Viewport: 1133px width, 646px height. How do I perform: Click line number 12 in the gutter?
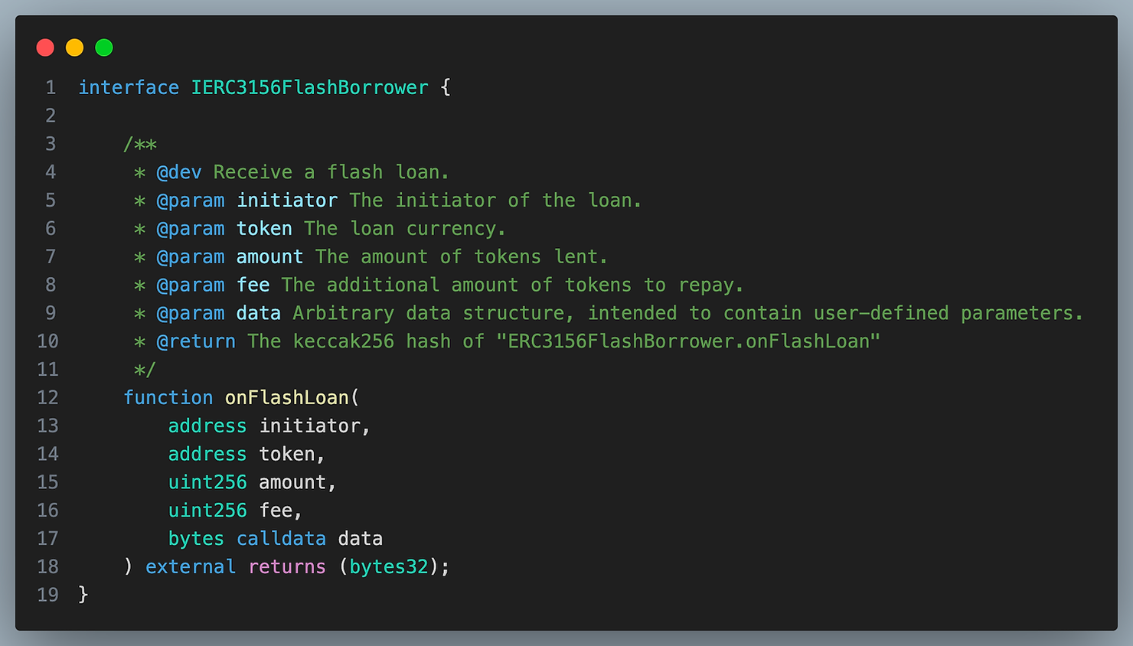tap(47, 398)
